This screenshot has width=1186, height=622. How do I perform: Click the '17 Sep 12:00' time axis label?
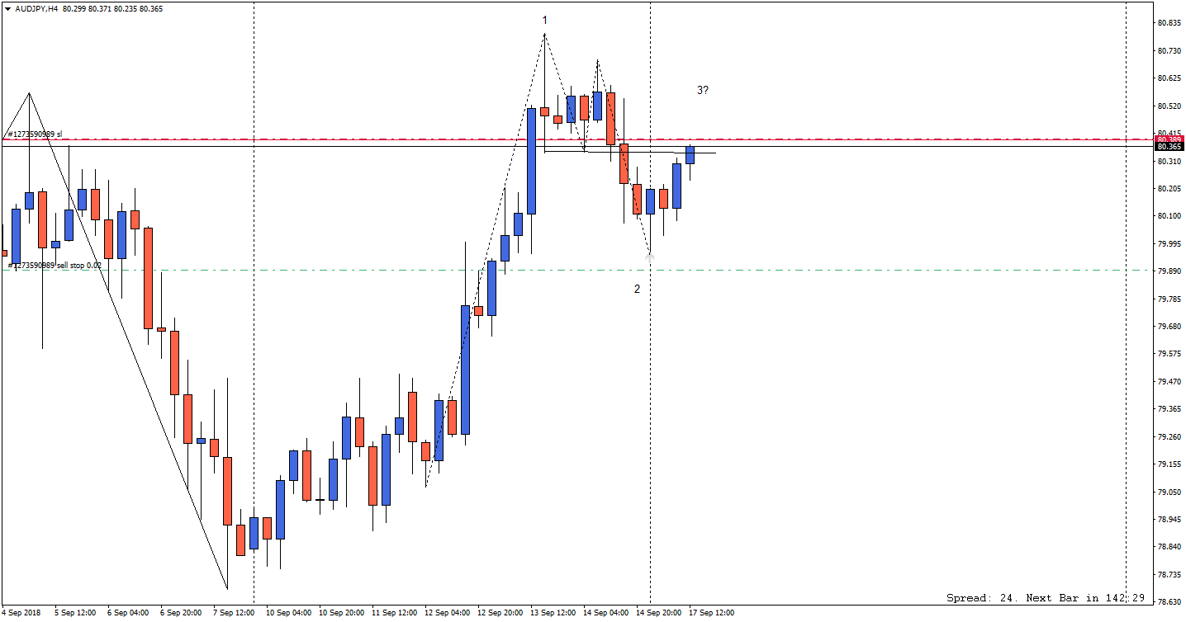[x=712, y=613]
